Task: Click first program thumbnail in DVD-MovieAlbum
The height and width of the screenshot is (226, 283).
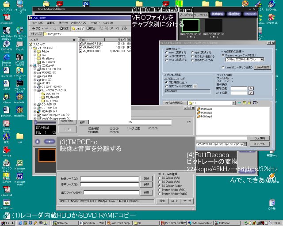Action: click(191, 26)
